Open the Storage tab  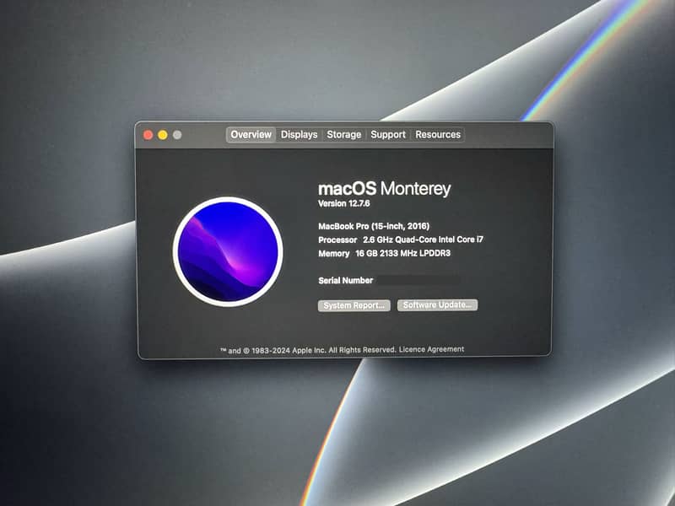click(x=344, y=135)
